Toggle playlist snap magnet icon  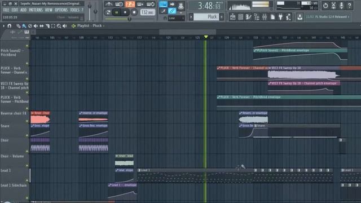(10, 26)
